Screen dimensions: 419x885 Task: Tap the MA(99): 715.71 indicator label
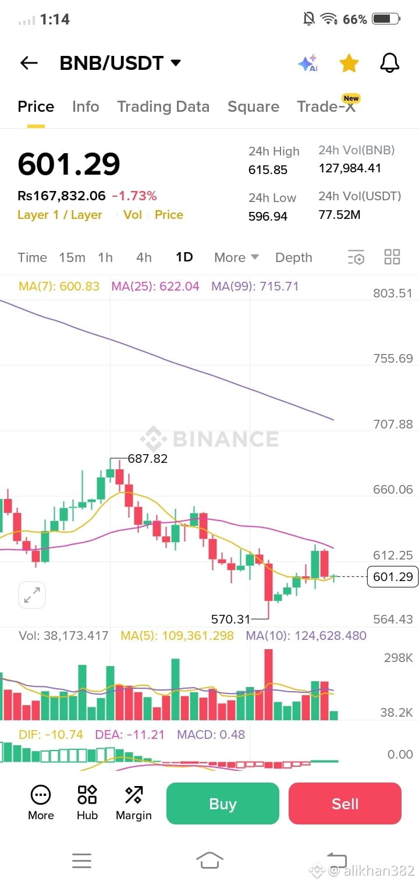point(255,286)
